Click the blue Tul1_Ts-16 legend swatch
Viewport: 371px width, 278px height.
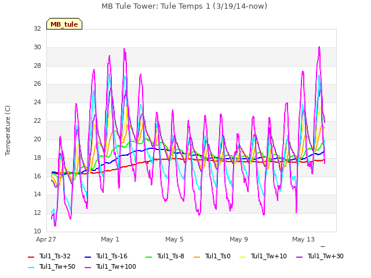88,257
